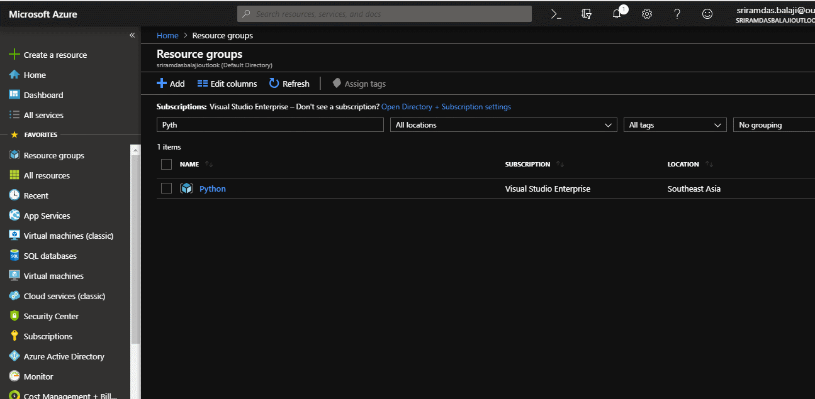Go to Security Center in favorites

51,316
